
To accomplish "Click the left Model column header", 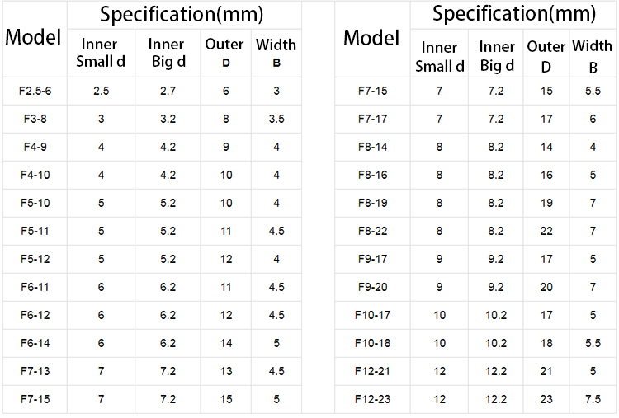I will 33,37.
